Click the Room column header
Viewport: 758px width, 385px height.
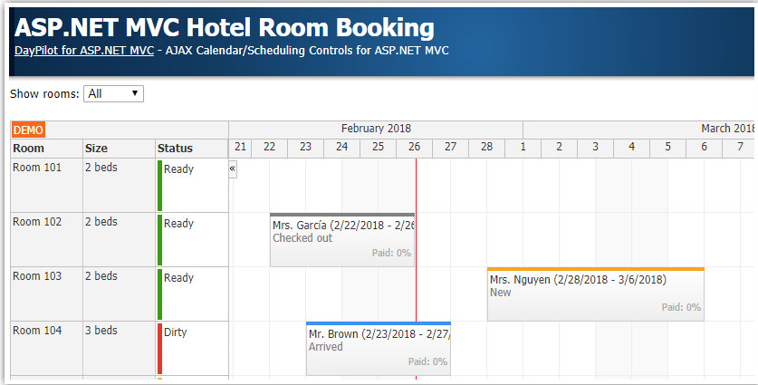46,149
